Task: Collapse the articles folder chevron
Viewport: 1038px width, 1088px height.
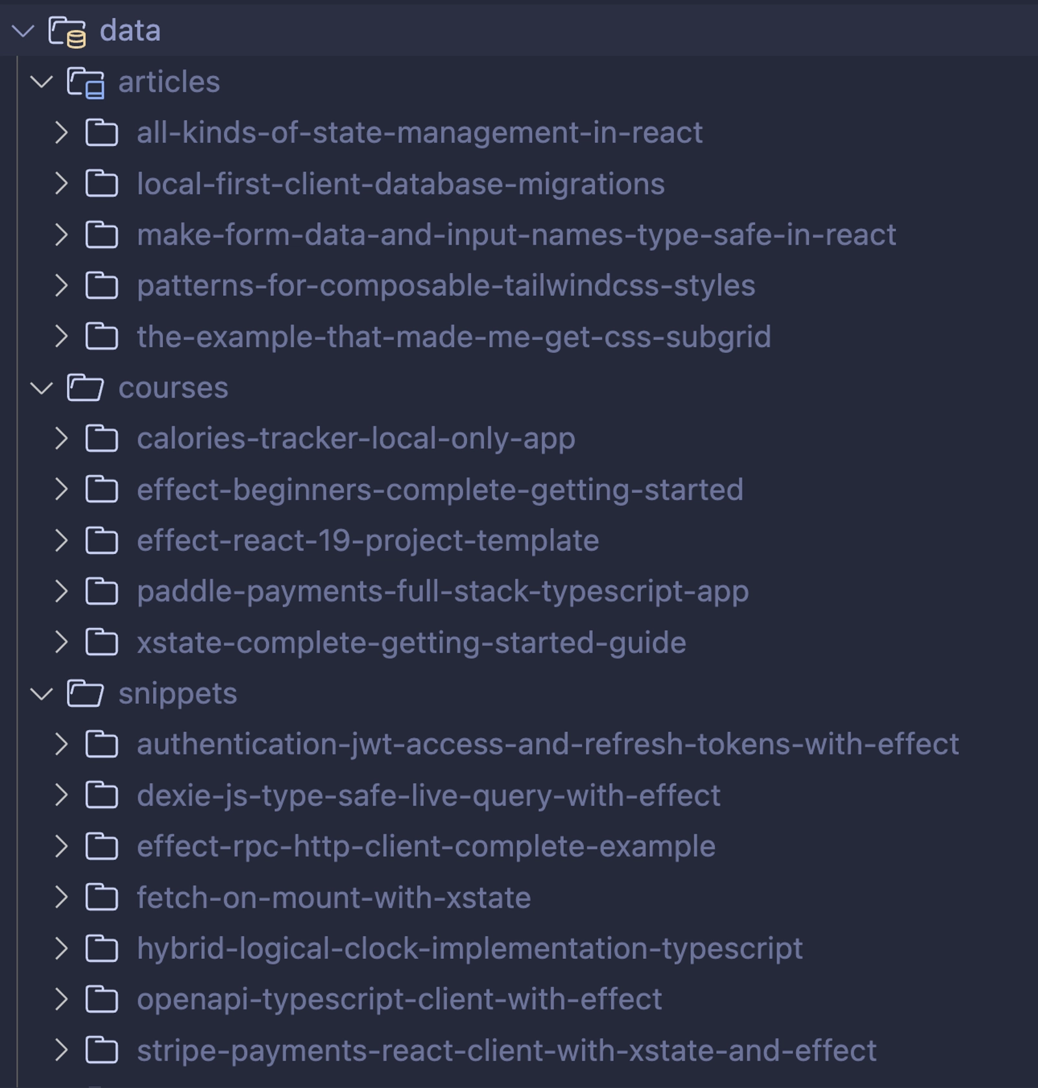Action: pos(42,82)
